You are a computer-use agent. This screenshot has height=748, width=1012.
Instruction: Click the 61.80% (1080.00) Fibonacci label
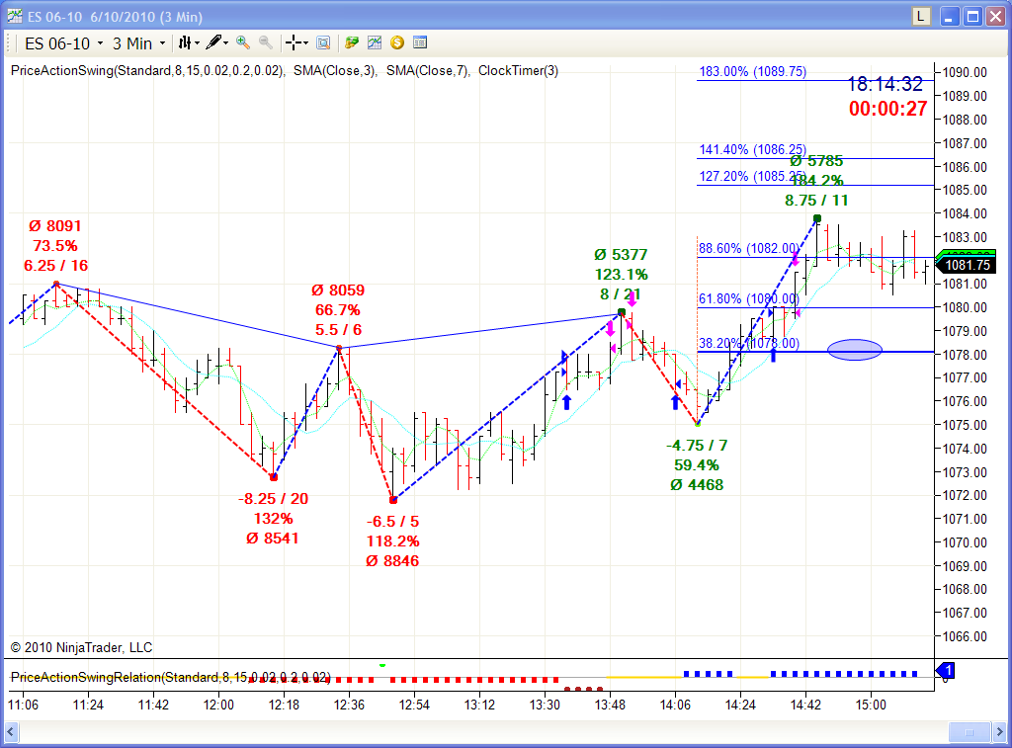pyautogui.click(x=749, y=298)
